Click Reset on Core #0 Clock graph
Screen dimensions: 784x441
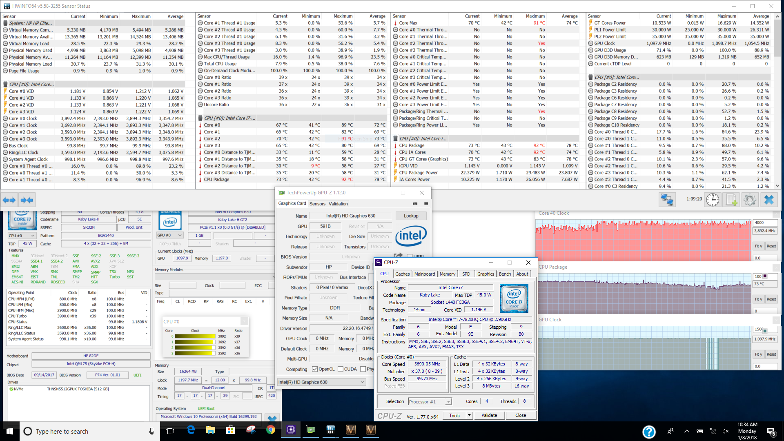click(771, 246)
